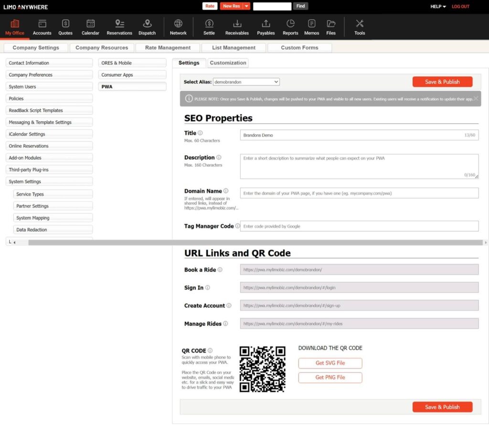Screen dimensions: 489x429
Task: Click the Description text area
Action: pos(359,166)
